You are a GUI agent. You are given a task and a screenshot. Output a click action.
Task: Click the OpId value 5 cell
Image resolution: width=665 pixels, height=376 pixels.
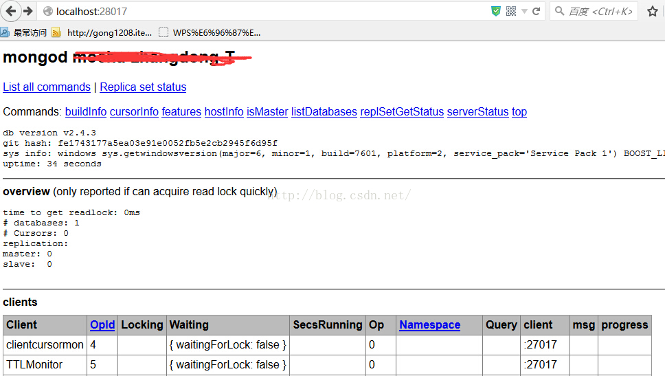[x=102, y=364]
